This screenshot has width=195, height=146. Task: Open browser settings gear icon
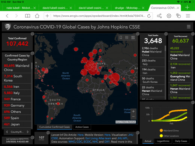[x=169, y=16]
